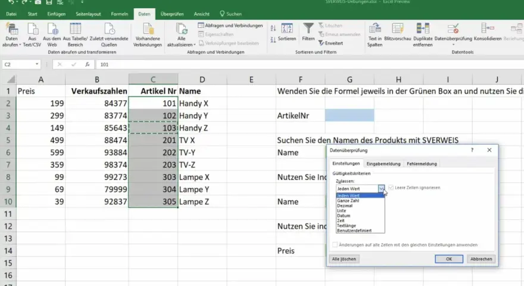This screenshot has width=524, height=286.
Task: Click OK in Datenüberprüfung dialog
Action: (x=449, y=259)
